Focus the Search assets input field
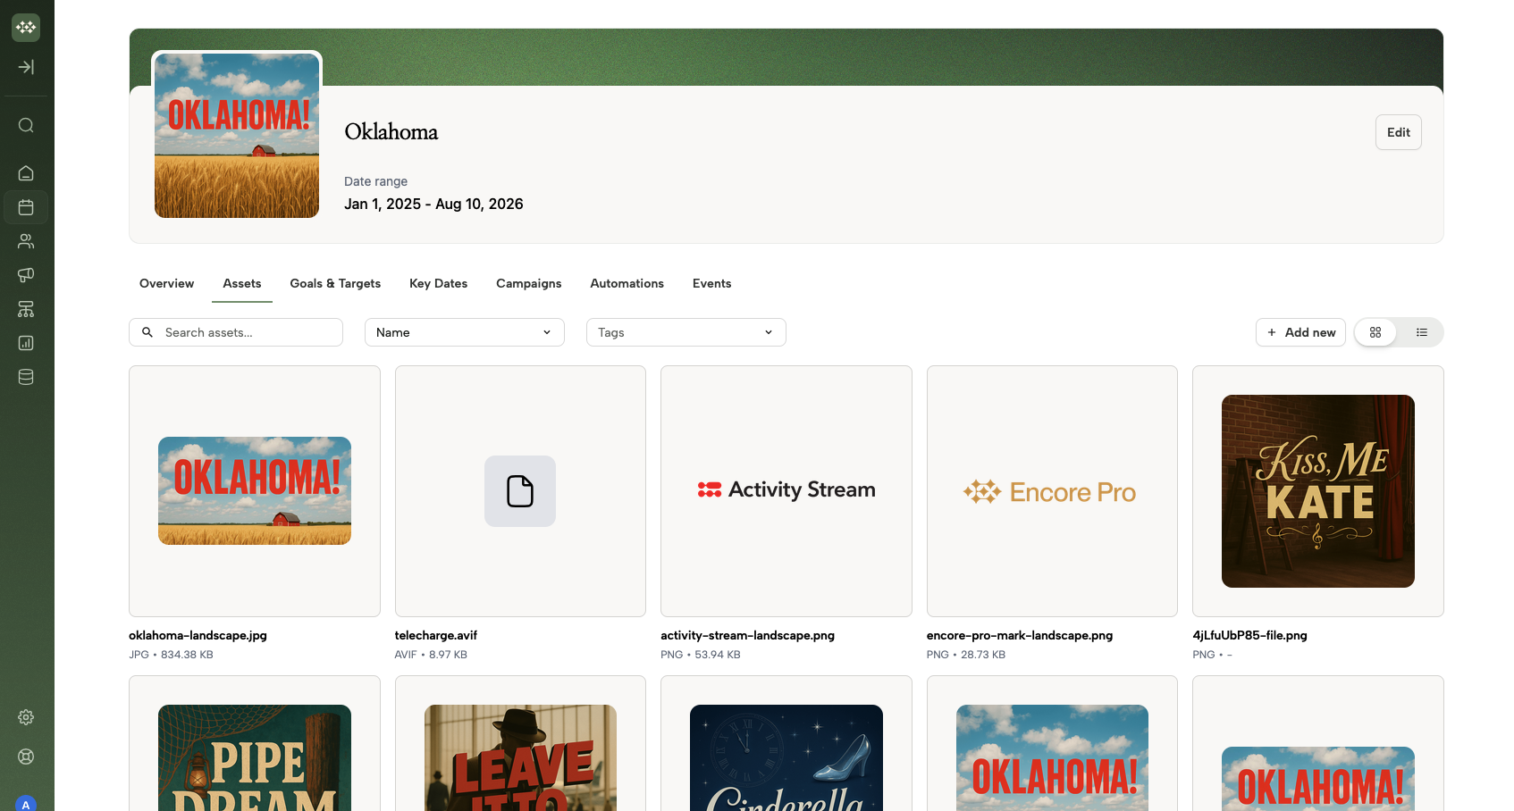 coord(246,332)
